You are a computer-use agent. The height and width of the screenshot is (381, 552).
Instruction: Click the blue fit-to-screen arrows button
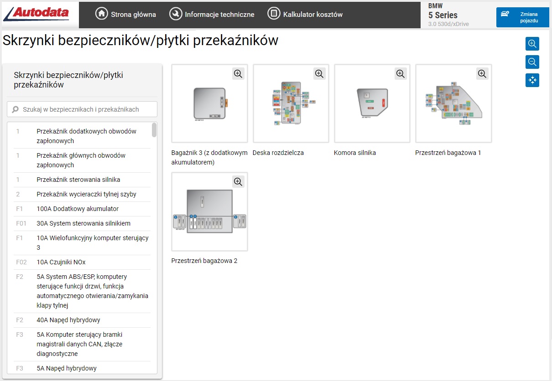(x=532, y=80)
